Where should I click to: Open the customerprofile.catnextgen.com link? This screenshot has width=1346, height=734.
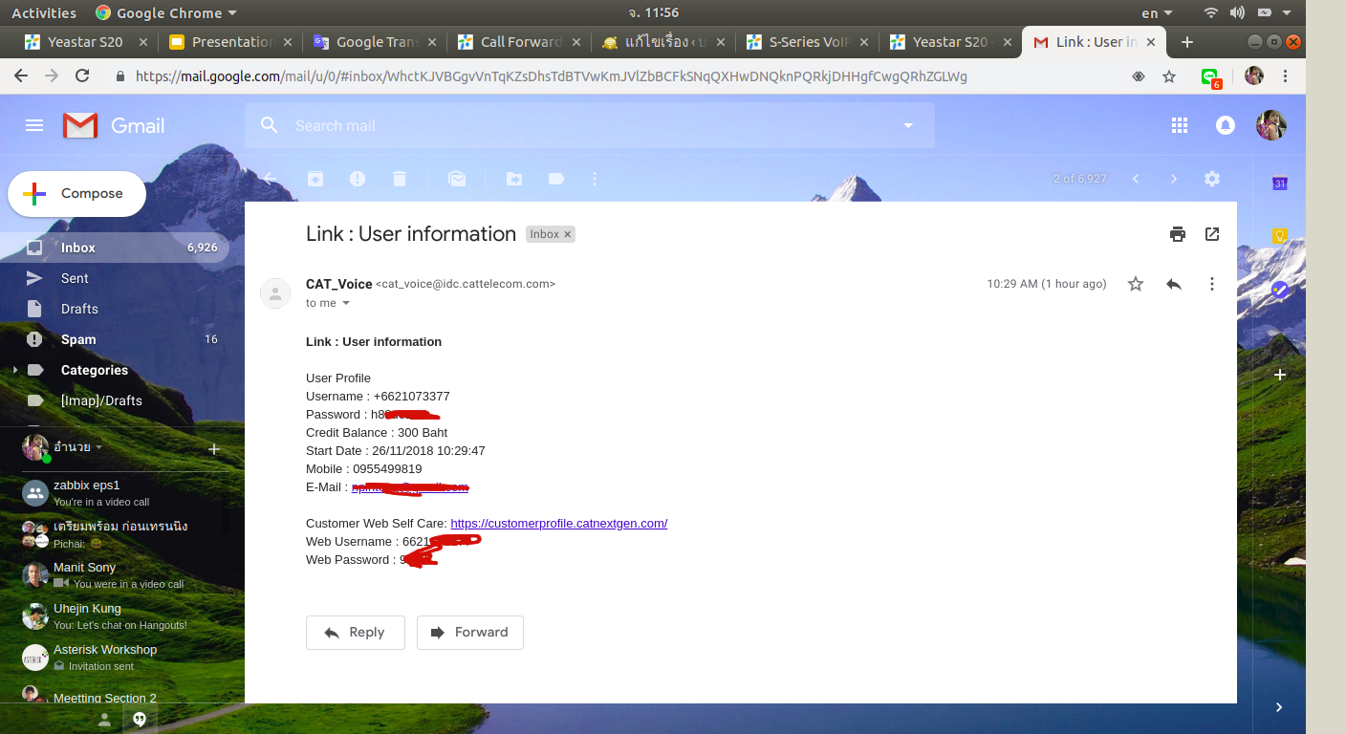(x=558, y=524)
